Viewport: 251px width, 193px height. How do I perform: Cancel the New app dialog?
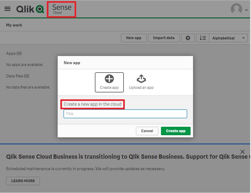coord(147,131)
